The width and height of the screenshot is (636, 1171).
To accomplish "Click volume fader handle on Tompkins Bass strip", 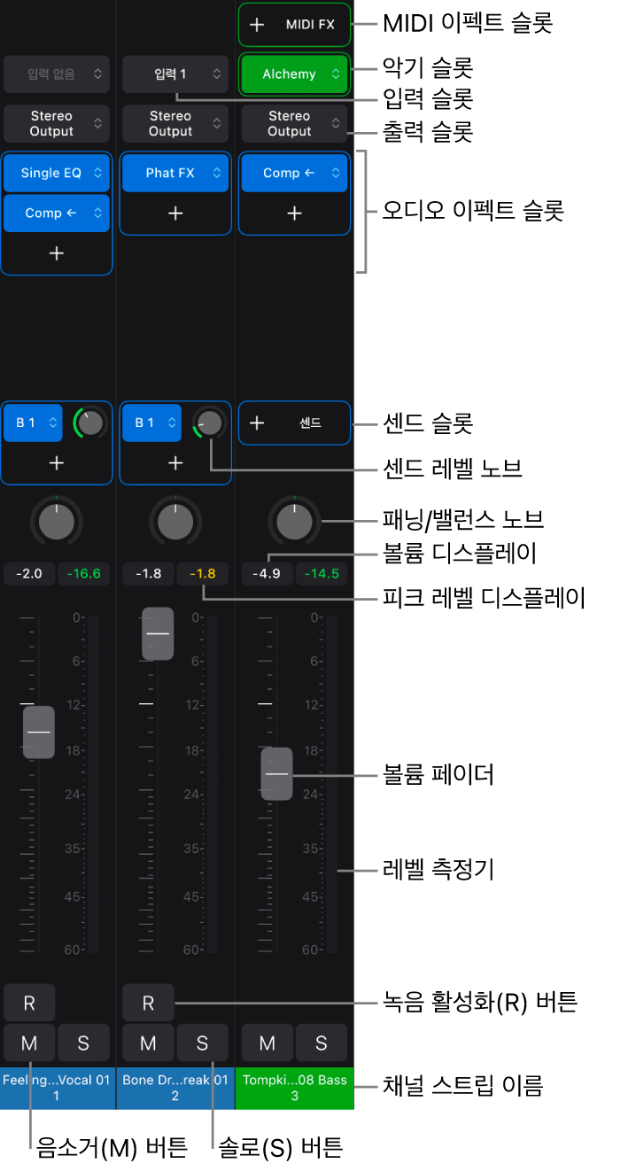I will (276, 773).
